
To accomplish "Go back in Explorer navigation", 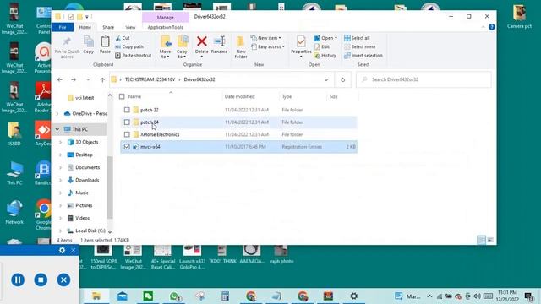I will coord(60,79).
